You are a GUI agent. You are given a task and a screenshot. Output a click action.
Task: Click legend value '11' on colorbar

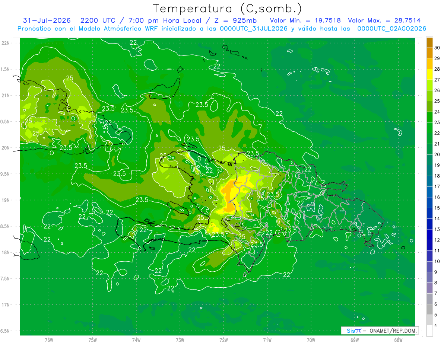(x=437, y=251)
